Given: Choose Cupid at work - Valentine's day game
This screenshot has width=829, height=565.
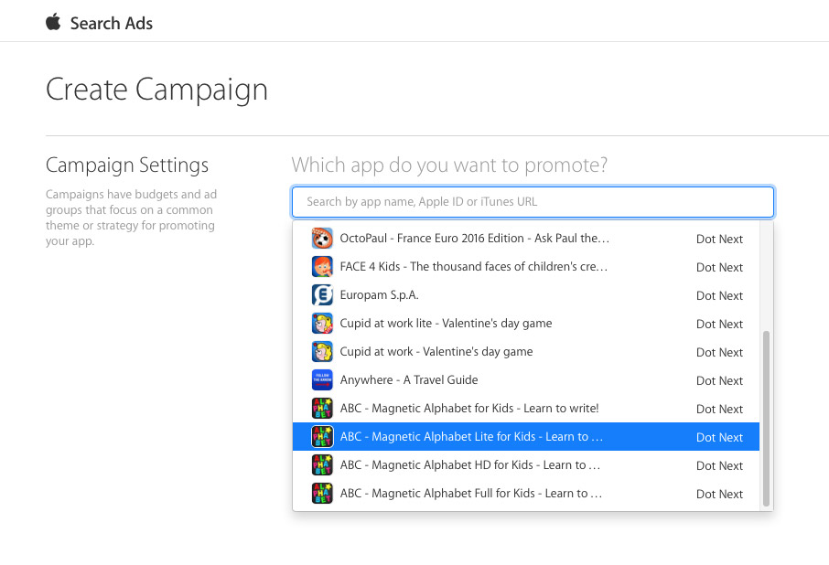Looking at the screenshot, I should tap(436, 352).
